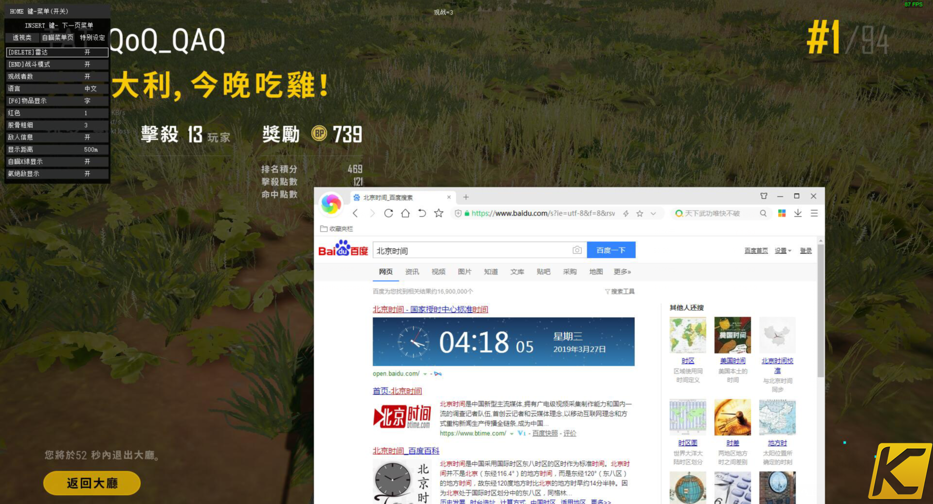Expand arrow next to https://www.btime.com/
Screen dimensions: 933x504
(512, 434)
